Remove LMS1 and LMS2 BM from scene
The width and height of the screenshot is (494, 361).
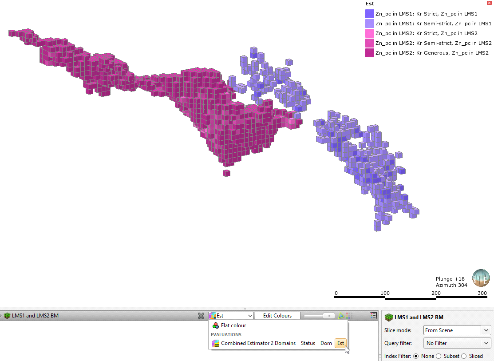[201, 316]
